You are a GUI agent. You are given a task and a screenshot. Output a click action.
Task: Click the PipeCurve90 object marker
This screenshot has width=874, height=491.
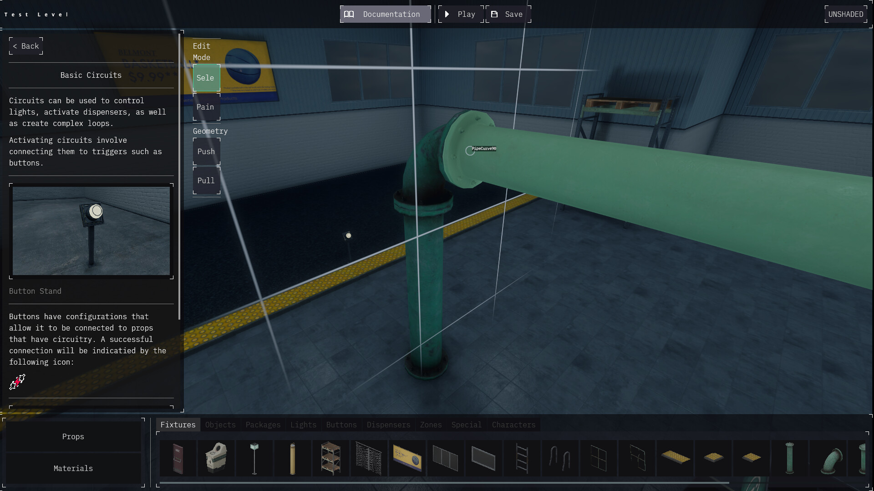[x=470, y=150]
